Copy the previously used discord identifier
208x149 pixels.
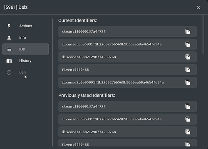pyautogui.click(x=188, y=132)
